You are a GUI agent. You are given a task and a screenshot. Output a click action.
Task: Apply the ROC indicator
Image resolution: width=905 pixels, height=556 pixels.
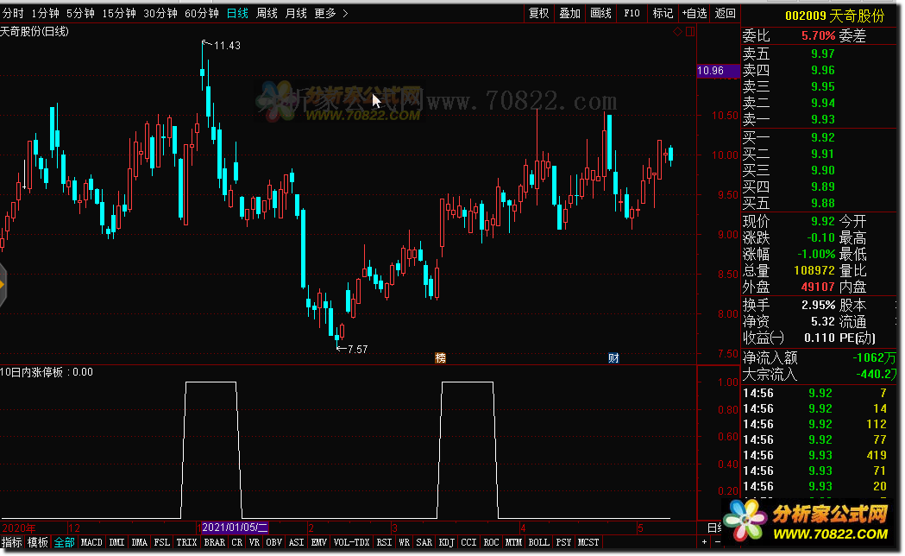491,542
